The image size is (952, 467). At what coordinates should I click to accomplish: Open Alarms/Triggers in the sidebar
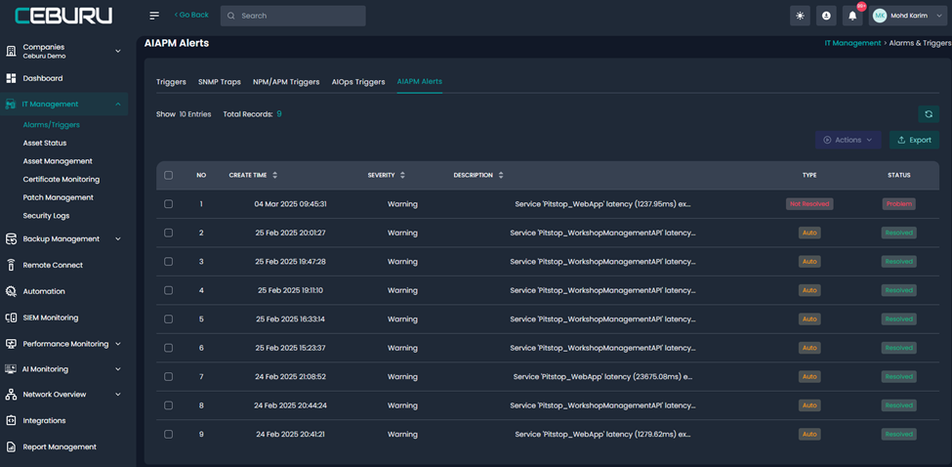click(52, 125)
